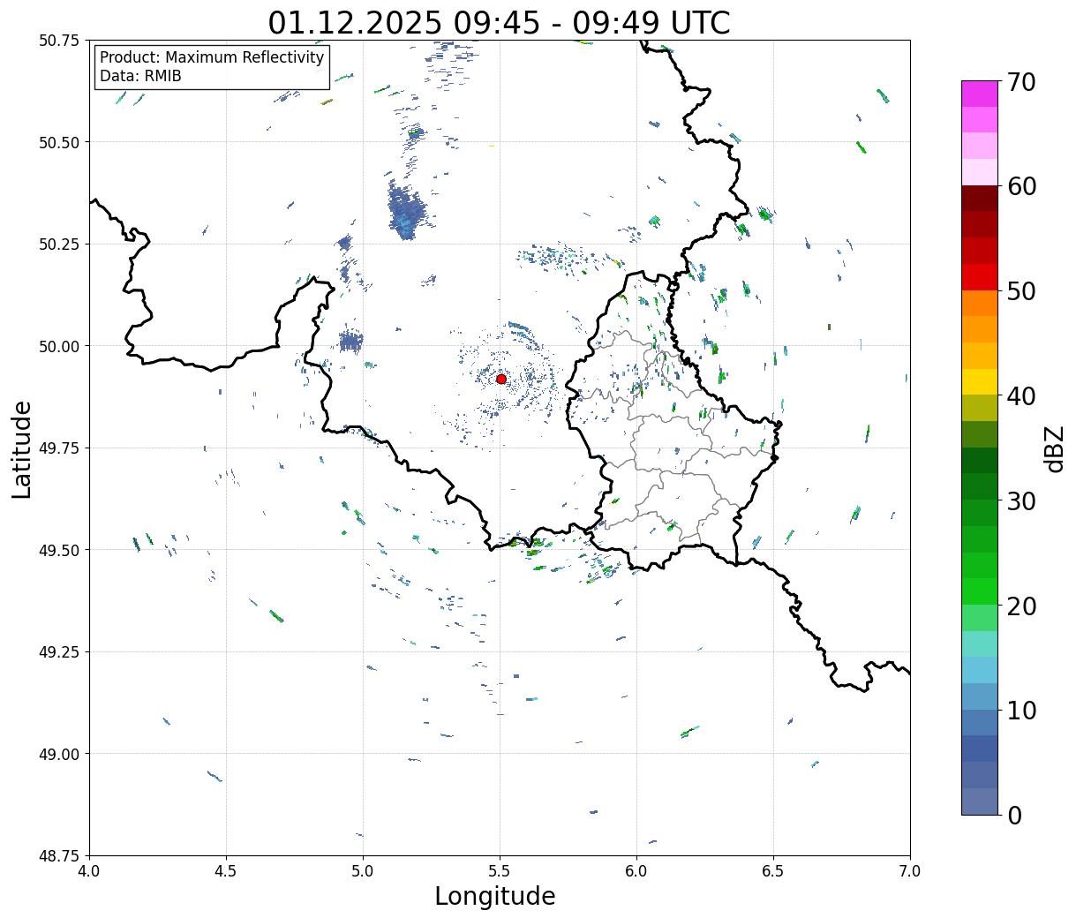Click the 50 tick label on colorbar
This screenshot has height=918, width=1076.
click(1020, 291)
